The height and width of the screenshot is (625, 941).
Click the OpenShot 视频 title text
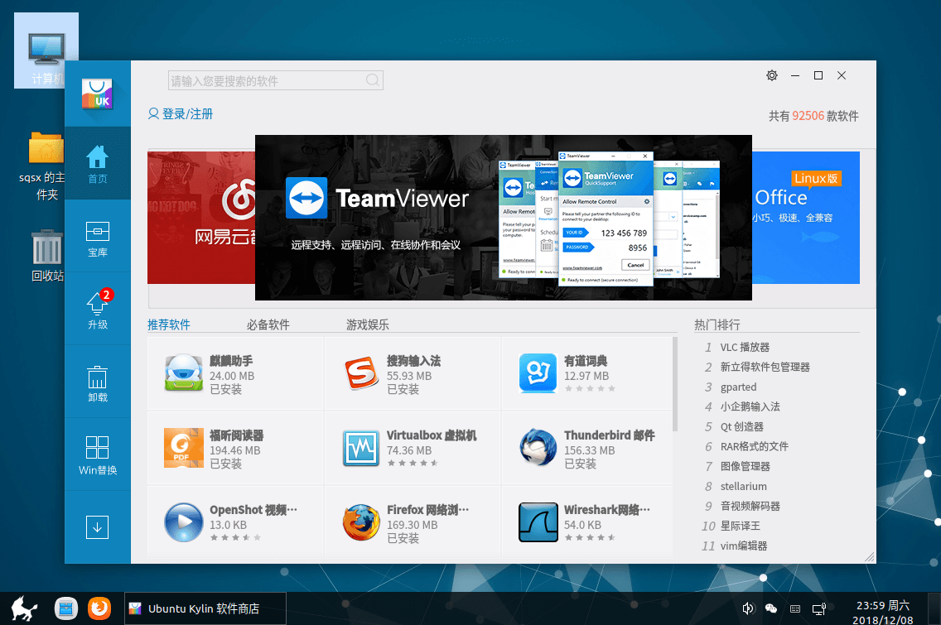point(253,510)
